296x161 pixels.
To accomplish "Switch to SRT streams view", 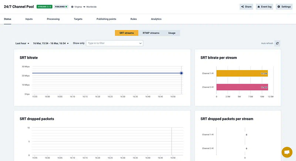I will pos(127,33).
